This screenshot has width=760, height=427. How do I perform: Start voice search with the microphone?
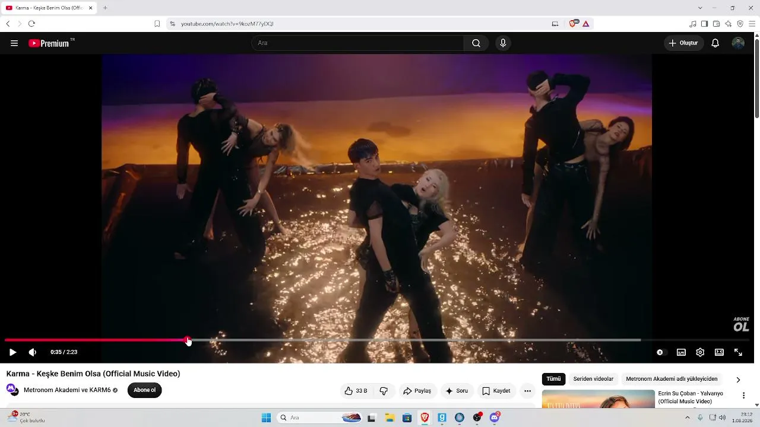click(503, 43)
